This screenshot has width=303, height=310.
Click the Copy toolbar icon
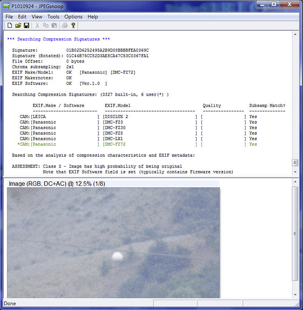pyautogui.click(x=46, y=26)
